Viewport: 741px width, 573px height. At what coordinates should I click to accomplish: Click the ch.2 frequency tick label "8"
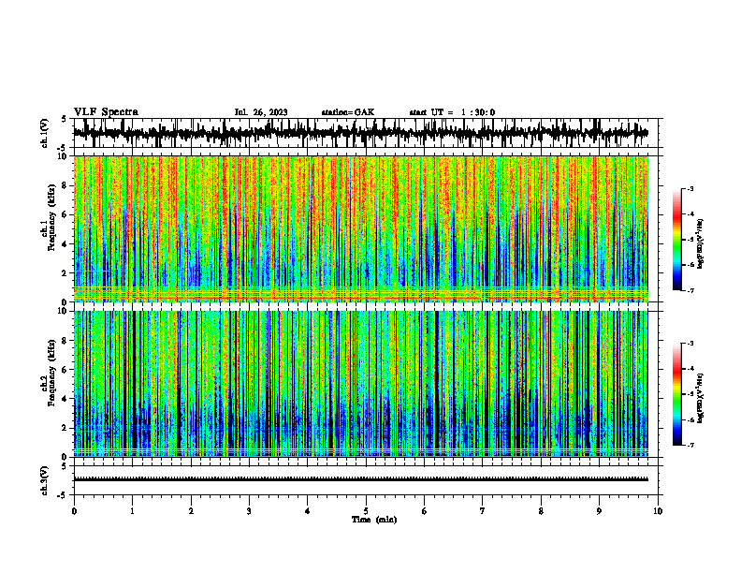65,341
